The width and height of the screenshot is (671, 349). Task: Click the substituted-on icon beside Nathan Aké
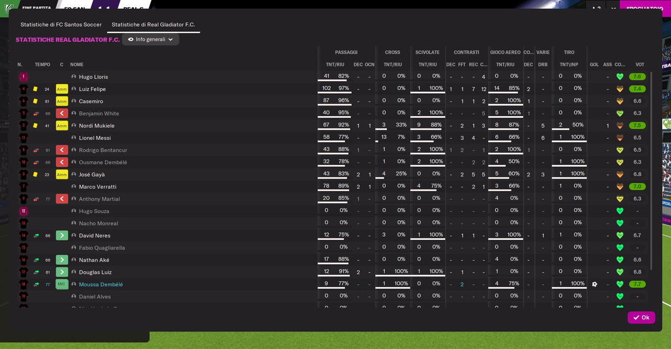(36, 260)
